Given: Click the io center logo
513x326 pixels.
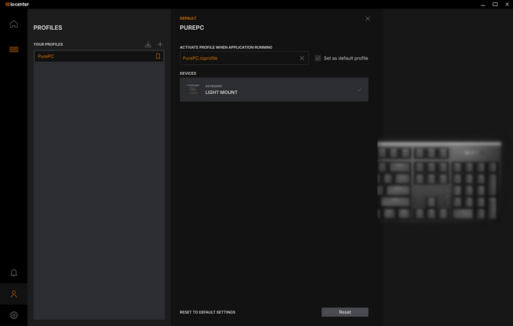Looking at the screenshot, I should (x=17, y=5).
